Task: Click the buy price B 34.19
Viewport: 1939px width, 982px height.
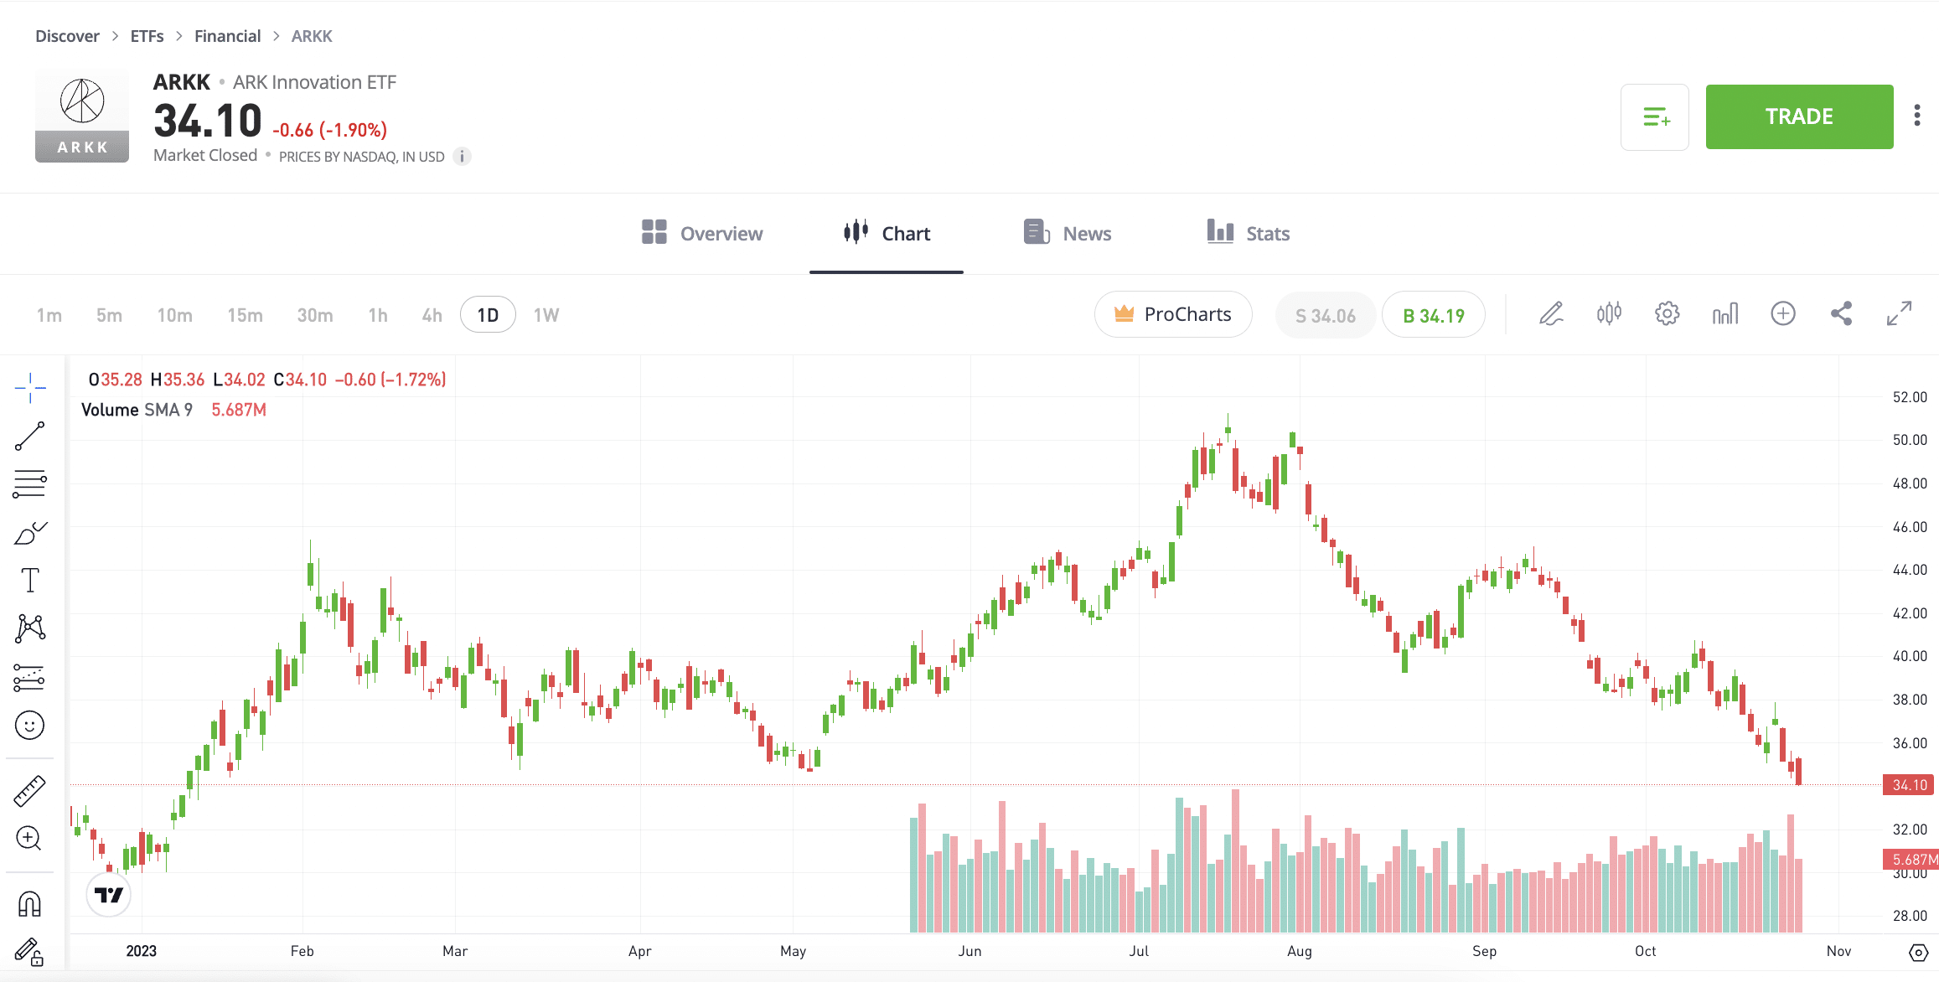Action: (x=1434, y=315)
